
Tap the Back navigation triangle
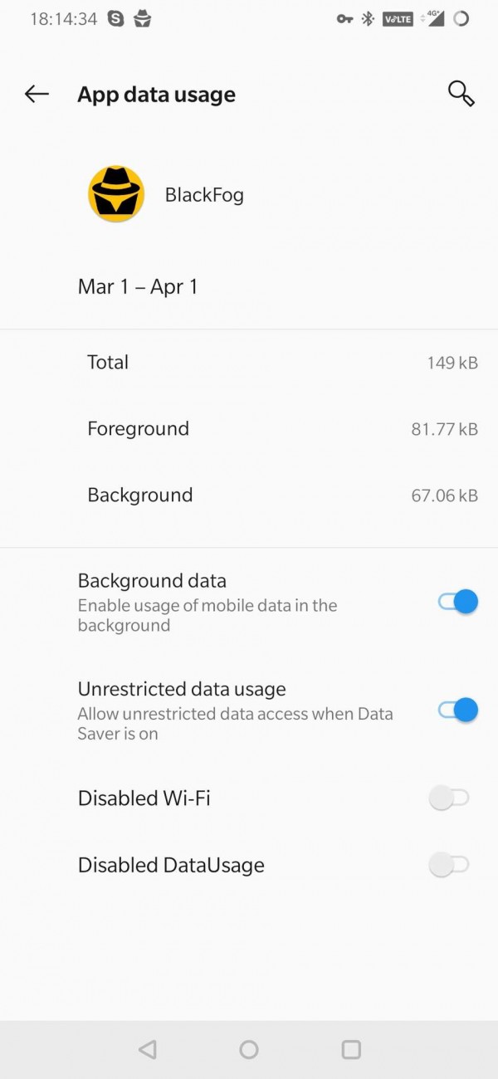click(x=148, y=1048)
